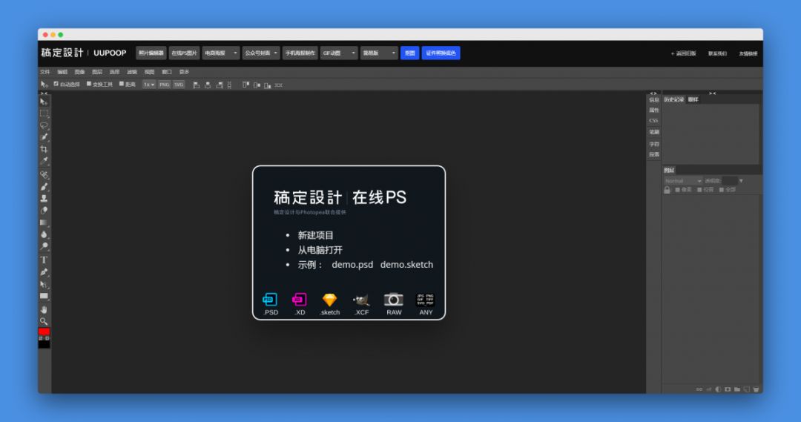Open a .PSD file format icon

tap(270, 300)
